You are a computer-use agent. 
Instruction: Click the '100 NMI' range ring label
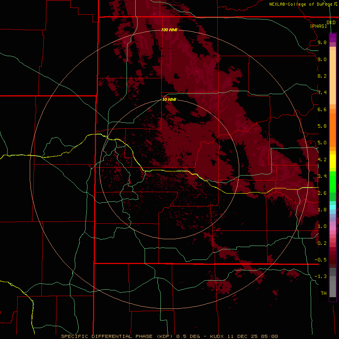click(x=169, y=30)
